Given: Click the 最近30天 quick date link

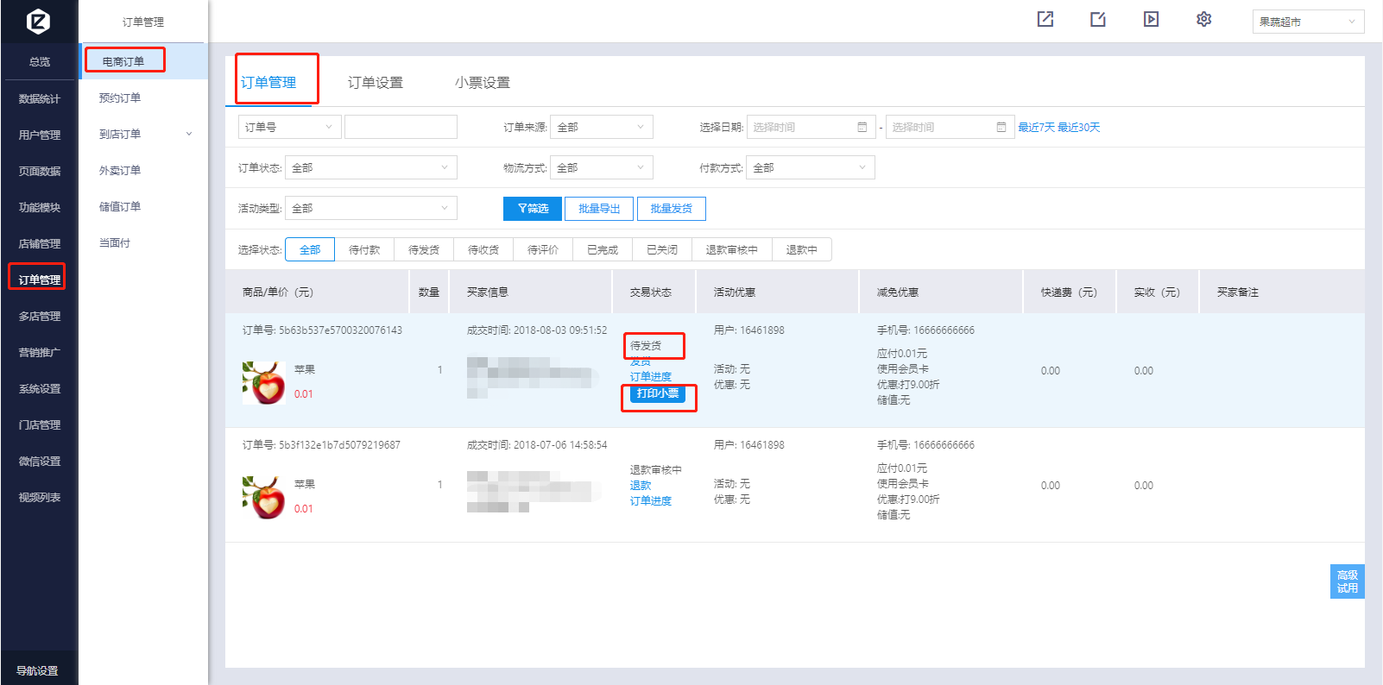Looking at the screenshot, I should [1079, 127].
